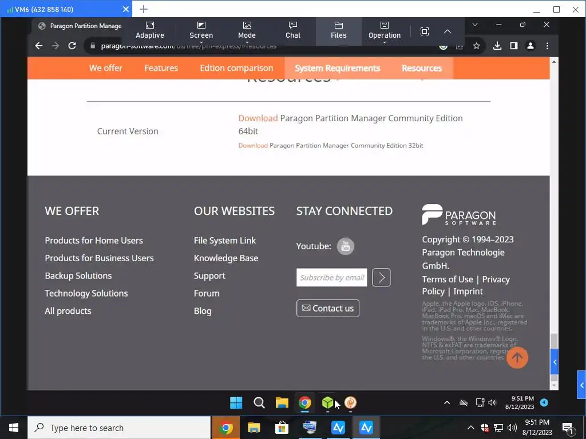586x439 pixels.
Task: Open green cube app on remote taskbar
Action: pos(327,403)
